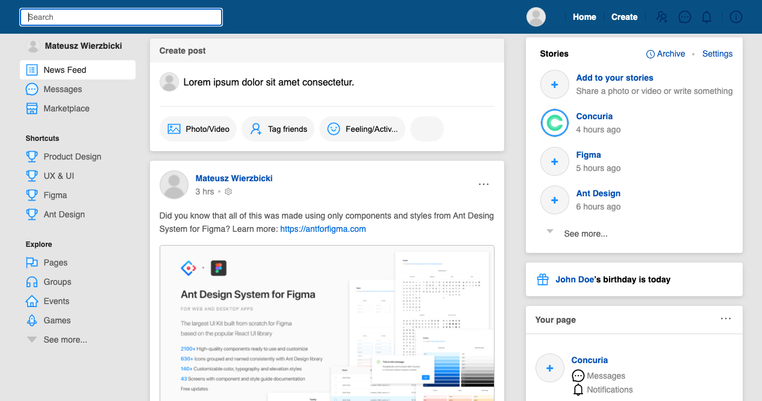
Task: Click the Tag friends button
Action: click(278, 129)
